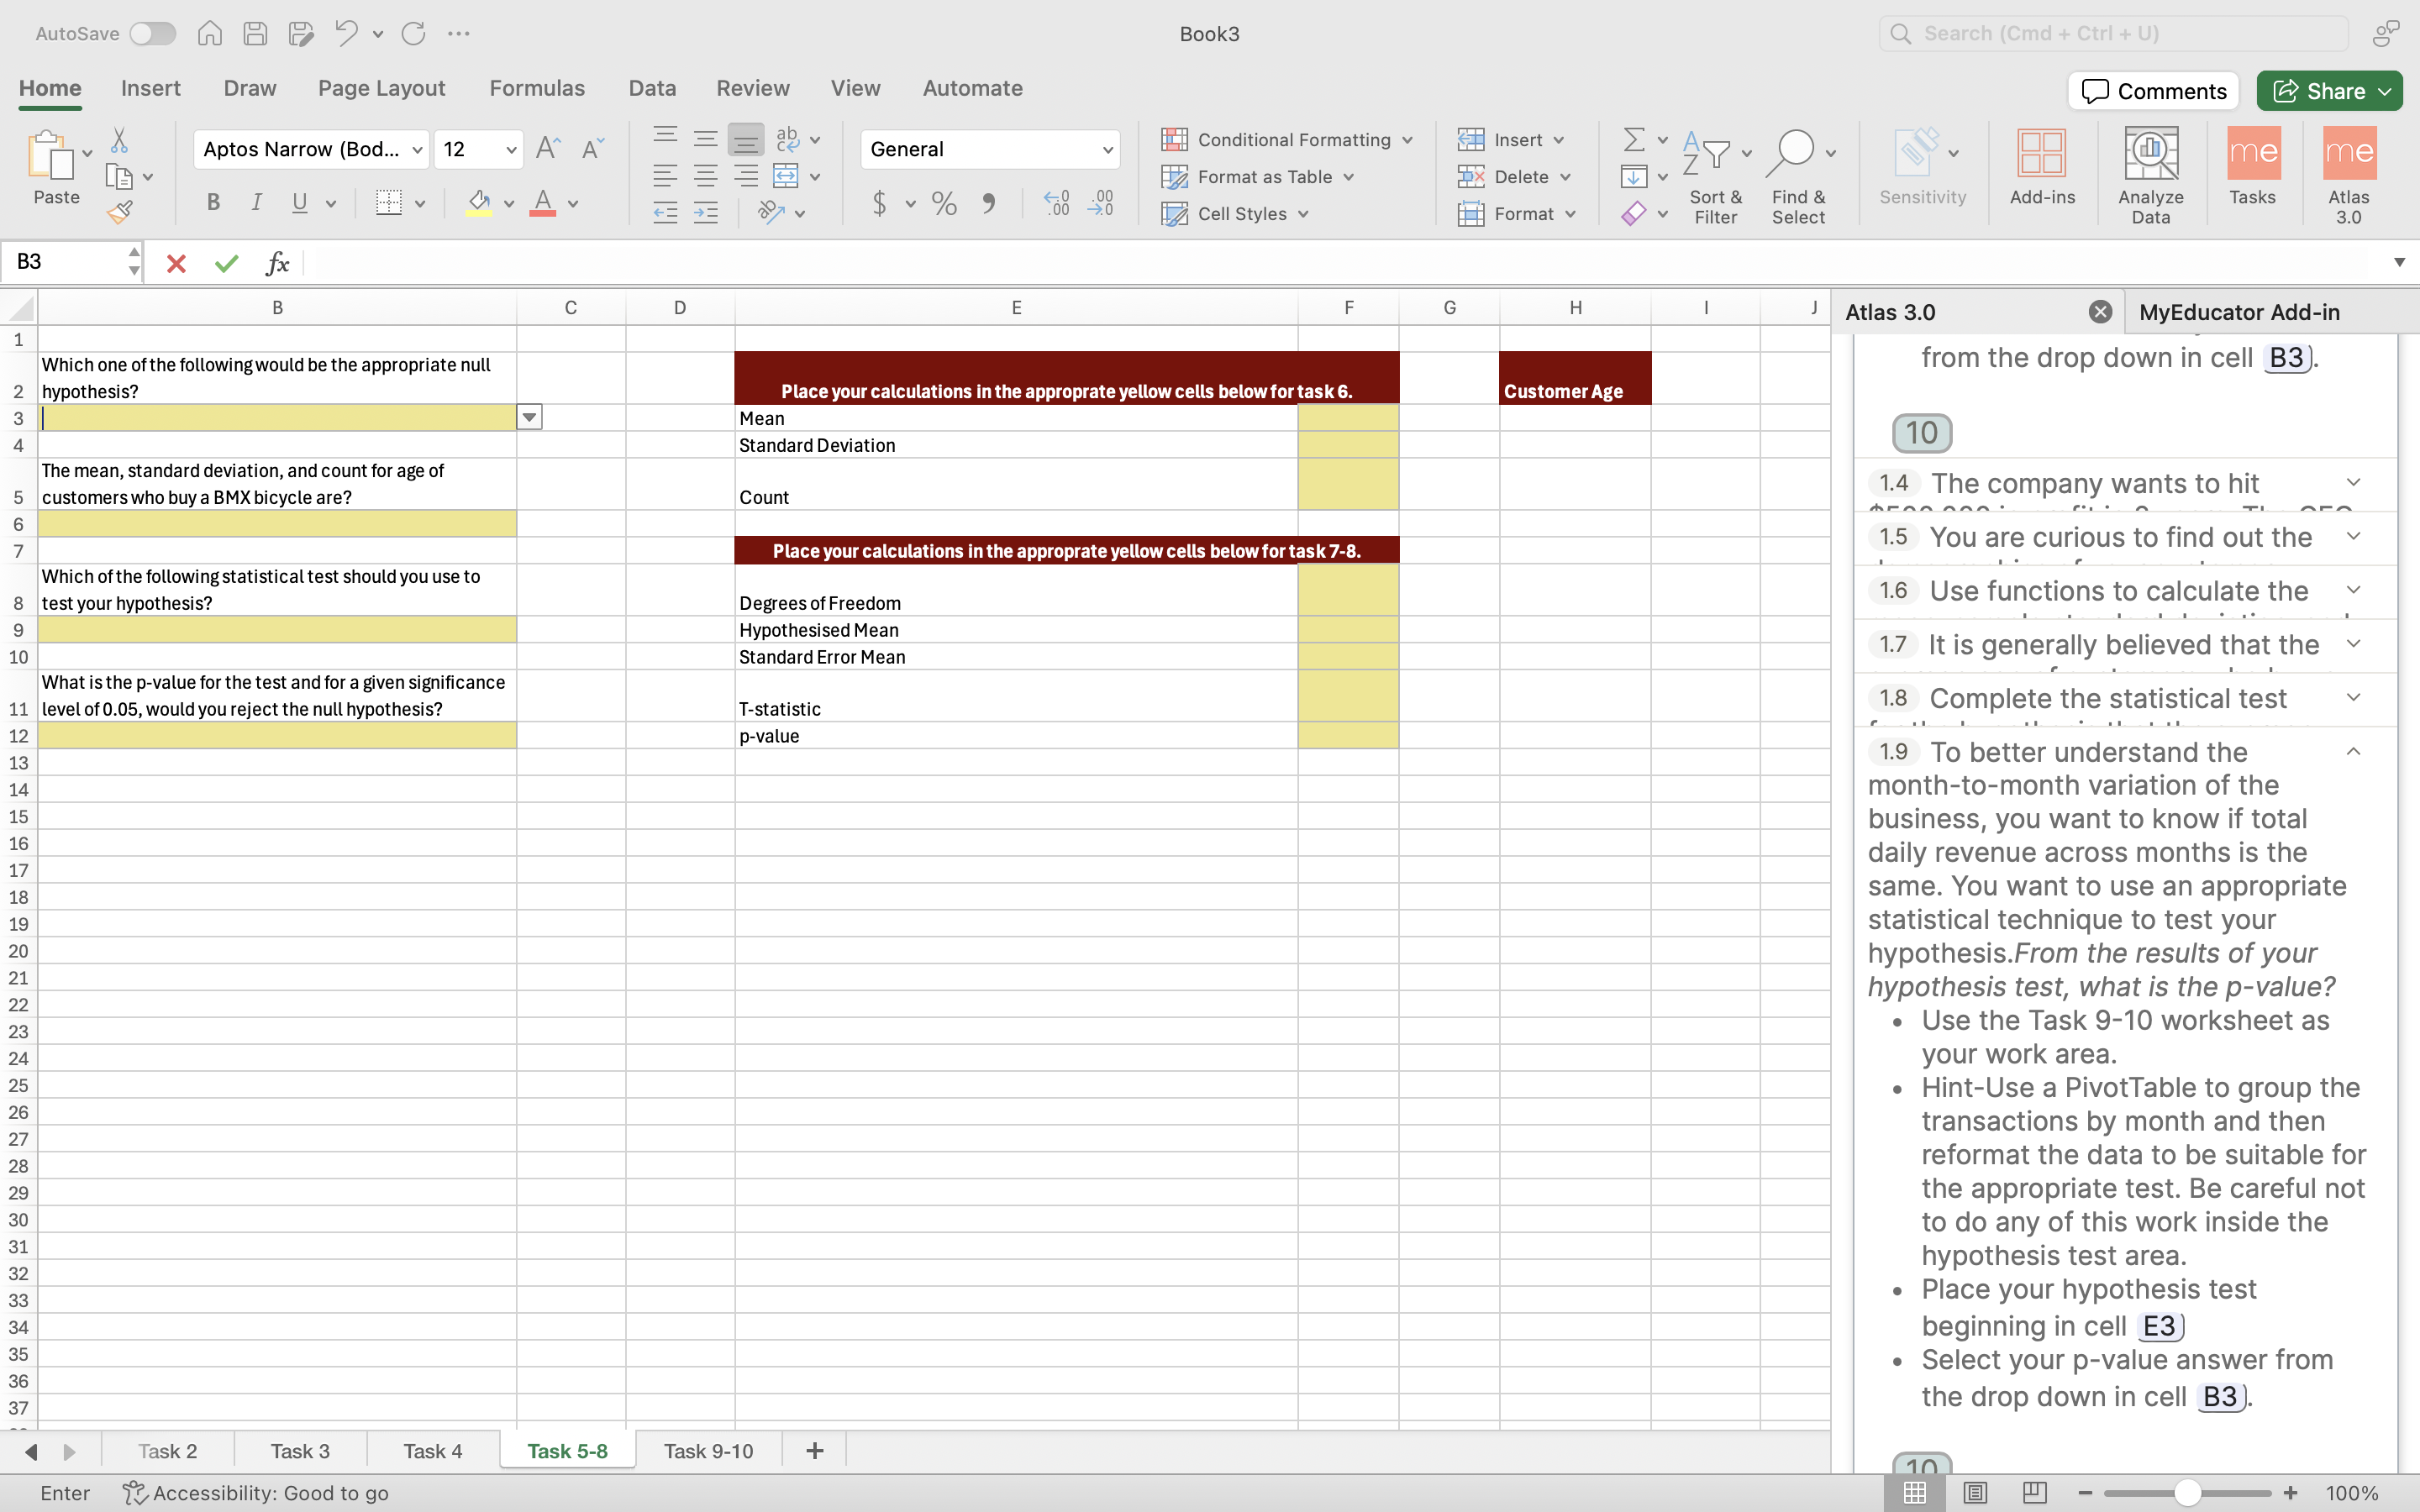Open the cell B3 dropdown arrow
This screenshot has height=1512, width=2420.
(x=529, y=418)
